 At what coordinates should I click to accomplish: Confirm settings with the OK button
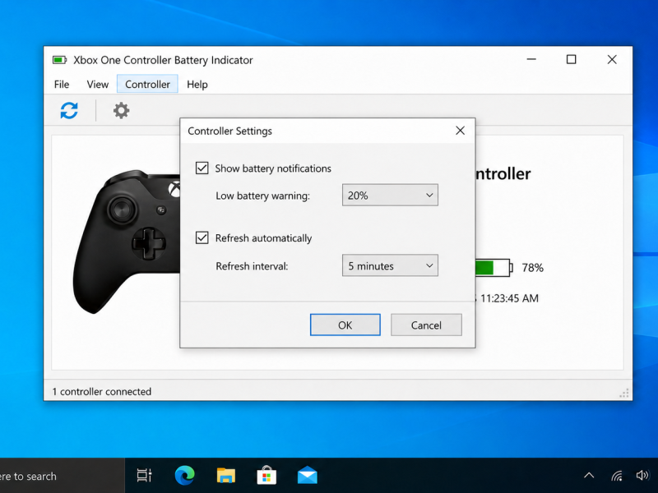click(x=345, y=325)
